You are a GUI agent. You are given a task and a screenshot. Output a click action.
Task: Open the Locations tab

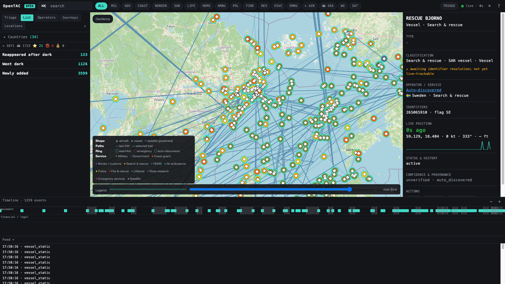click(x=14, y=26)
